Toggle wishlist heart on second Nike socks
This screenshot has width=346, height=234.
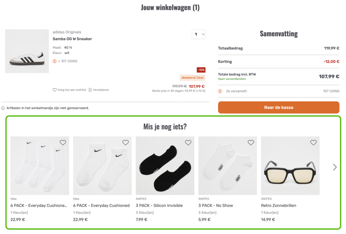point(125,142)
